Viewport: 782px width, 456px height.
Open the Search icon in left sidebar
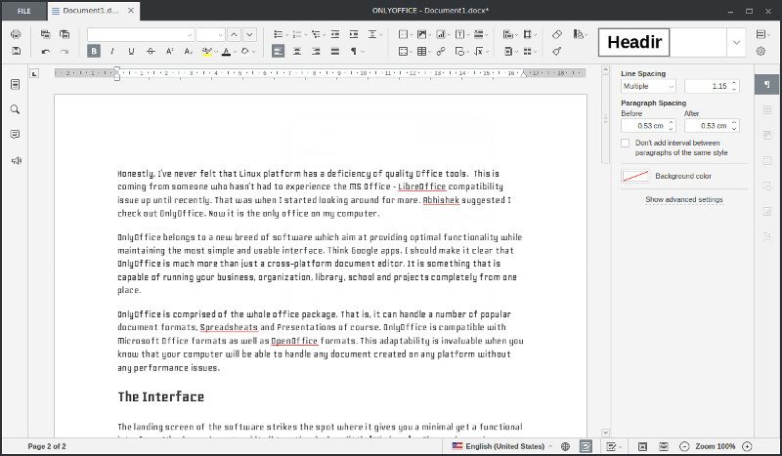[x=15, y=109]
